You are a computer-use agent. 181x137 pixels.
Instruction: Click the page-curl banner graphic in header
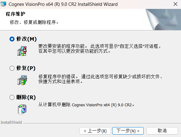click(163, 20)
